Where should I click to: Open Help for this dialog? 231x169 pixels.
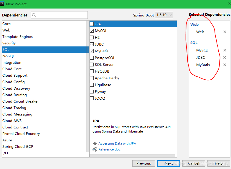[x=219, y=163]
